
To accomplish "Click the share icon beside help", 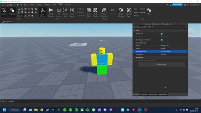I will tap(187, 5).
